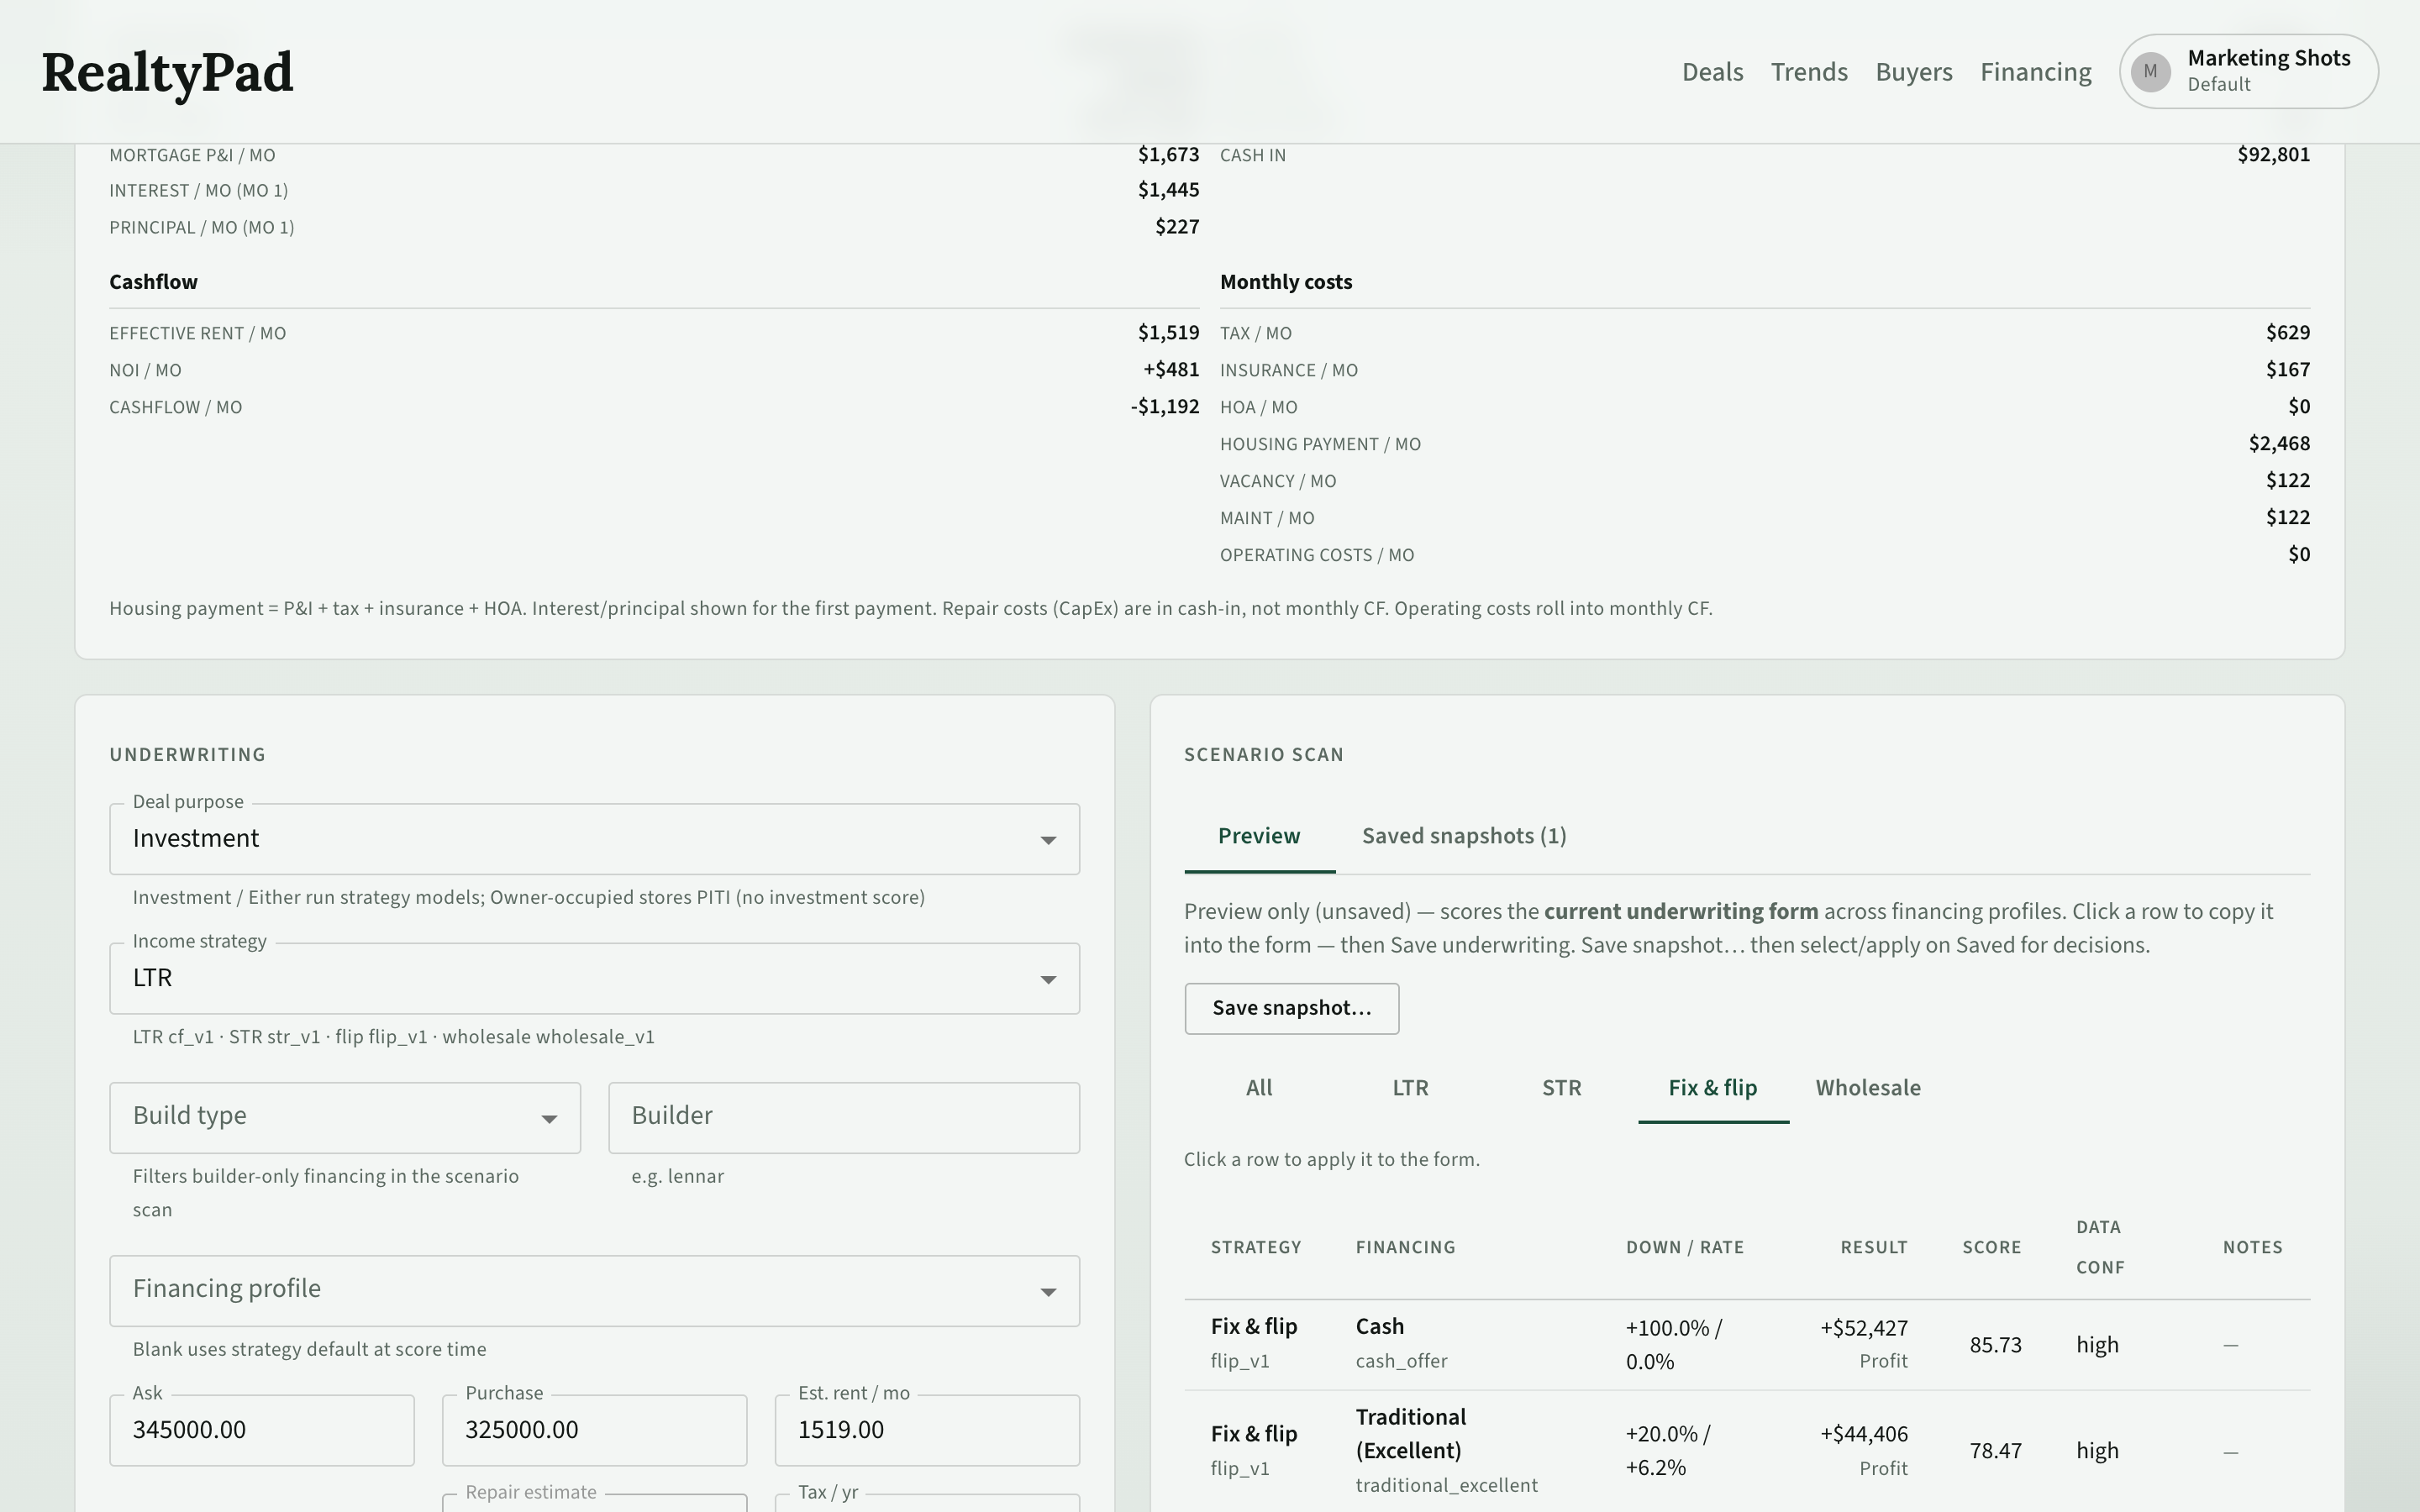Click the RESULT column header
Image resolution: width=2420 pixels, height=1512 pixels.
click(1874, 1248)
